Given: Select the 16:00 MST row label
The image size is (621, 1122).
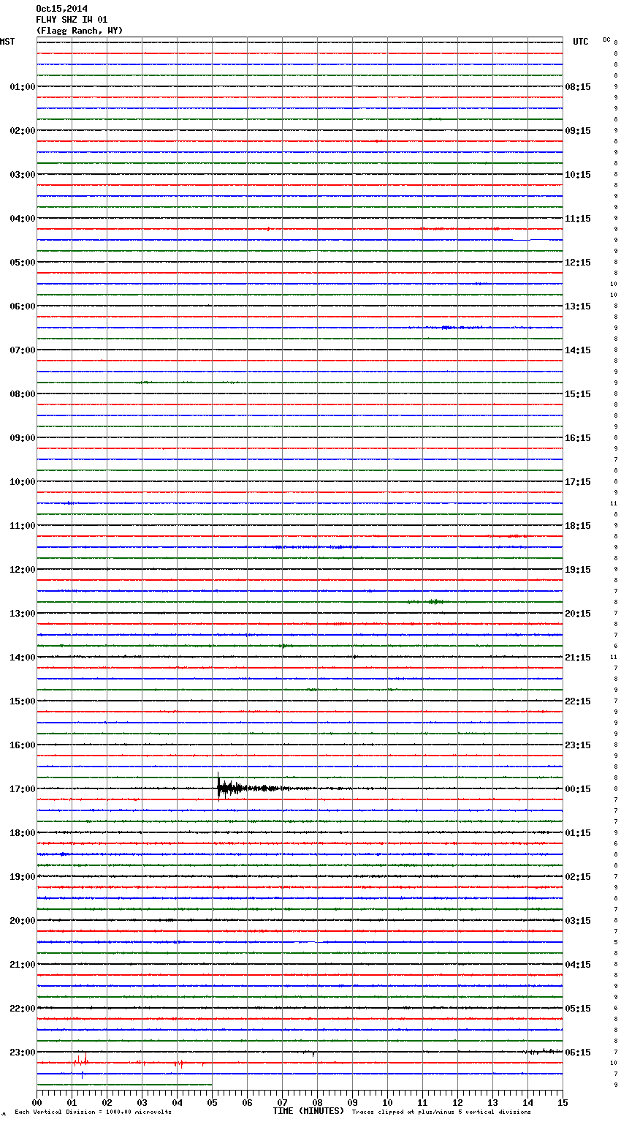Looking at the screenshot, I should (x=23, y=745).
